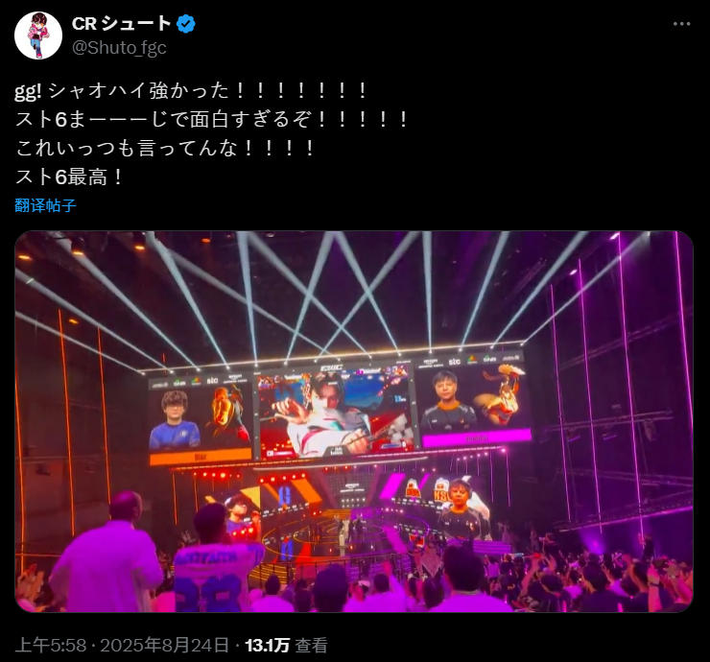Open the @Shuto_fgc handle link
The image size is (710, 662).
point(119,48)
